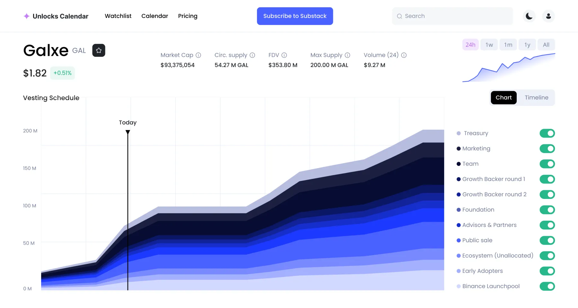Viewport: 578px width, 308px height.
Task: Click the Volume (24) info icon
Action: [404, 55]
